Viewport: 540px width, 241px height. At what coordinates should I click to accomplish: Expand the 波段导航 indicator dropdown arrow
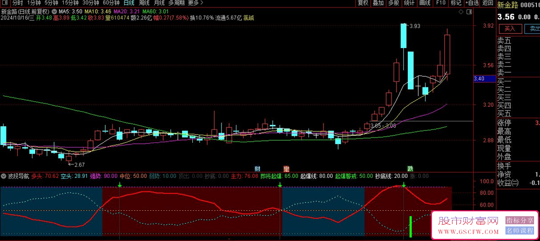pos(4,176)
